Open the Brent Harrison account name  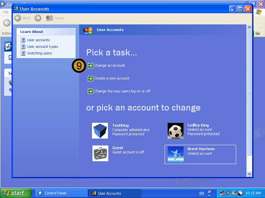click(201, 149)
